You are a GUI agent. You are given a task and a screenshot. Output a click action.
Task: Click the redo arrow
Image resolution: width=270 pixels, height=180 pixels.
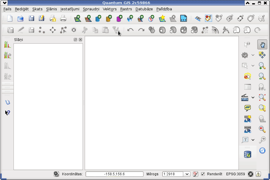coord(141,30)
